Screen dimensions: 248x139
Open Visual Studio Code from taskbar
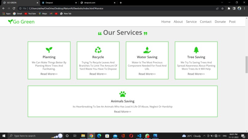click(x=139, y=136)
